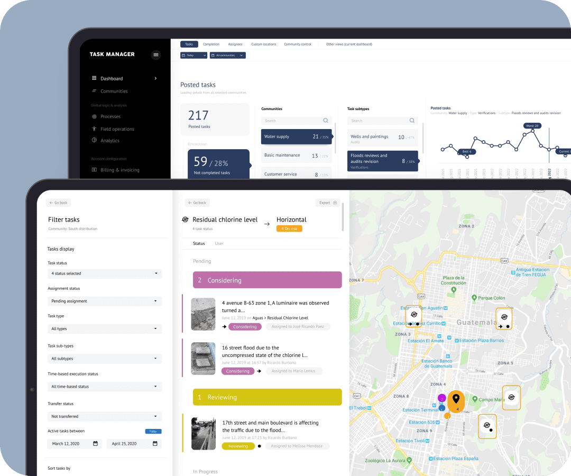Open Analytics via the pie chart icon

coord(94,140)
